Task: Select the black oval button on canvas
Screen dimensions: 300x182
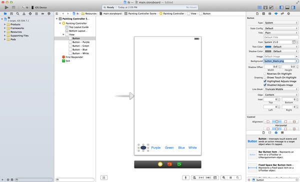Action: point(143,147)
